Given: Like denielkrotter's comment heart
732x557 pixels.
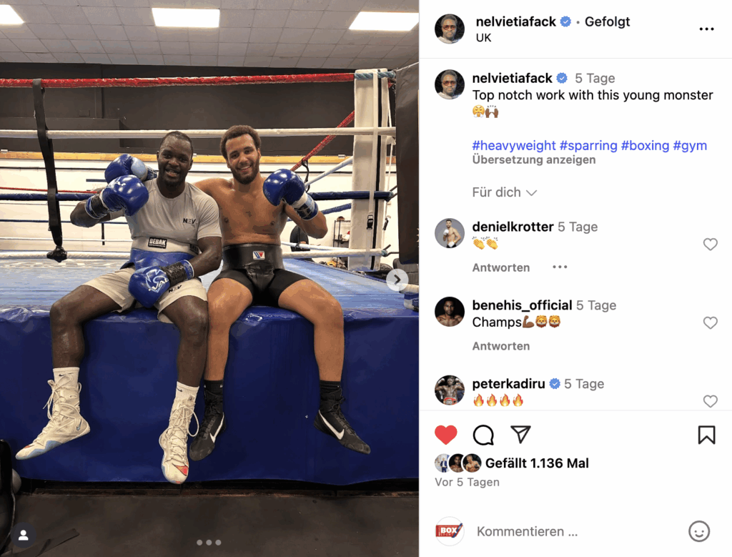Looking at the screenshot, I should (x=710, y=245).
